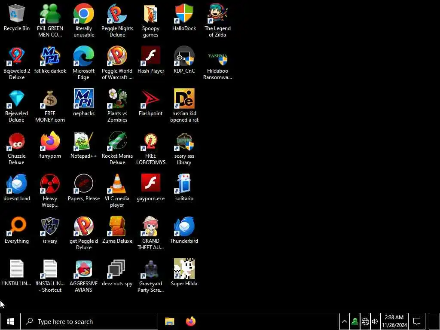The height and width of the screenshot is (330, 440).
Task: Select the Super Hilda pixel icon
Action: (184, 269)
